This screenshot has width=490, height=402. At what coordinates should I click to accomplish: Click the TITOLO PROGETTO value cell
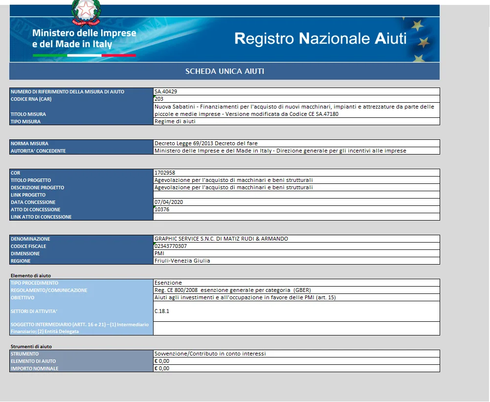(296, 180)
